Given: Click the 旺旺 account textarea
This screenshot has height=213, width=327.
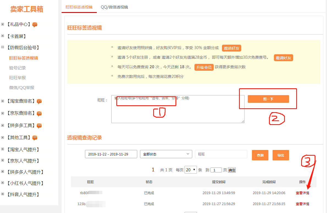Looking at the screenshot, I should click(x=178, y=109).
